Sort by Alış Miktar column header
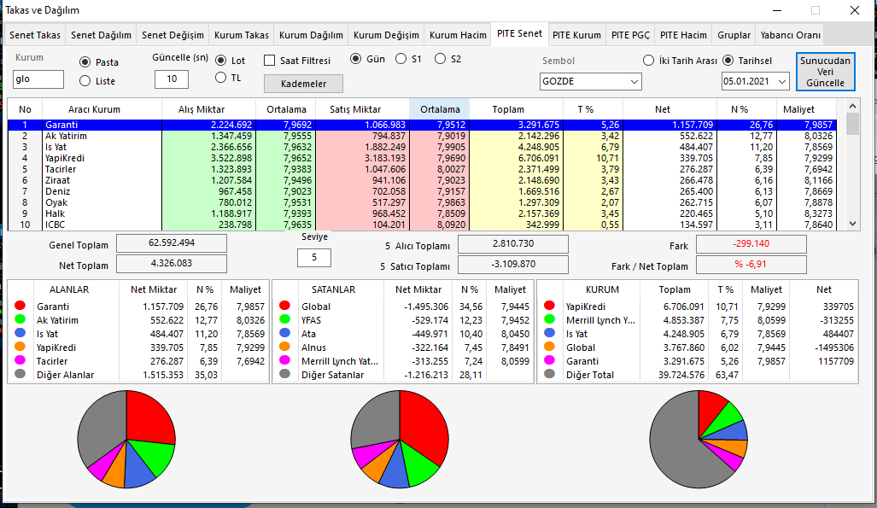The height and width of the screenshot is (508, 877). [x=208, y=109]
